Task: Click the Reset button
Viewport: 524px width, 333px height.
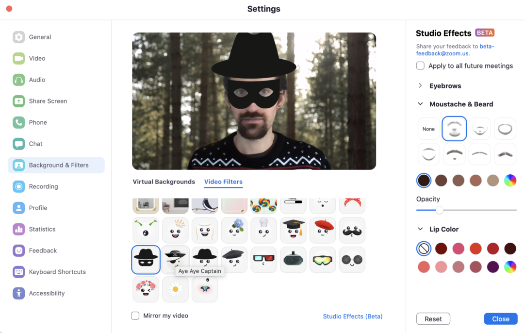Action: [x=433, y=319]
